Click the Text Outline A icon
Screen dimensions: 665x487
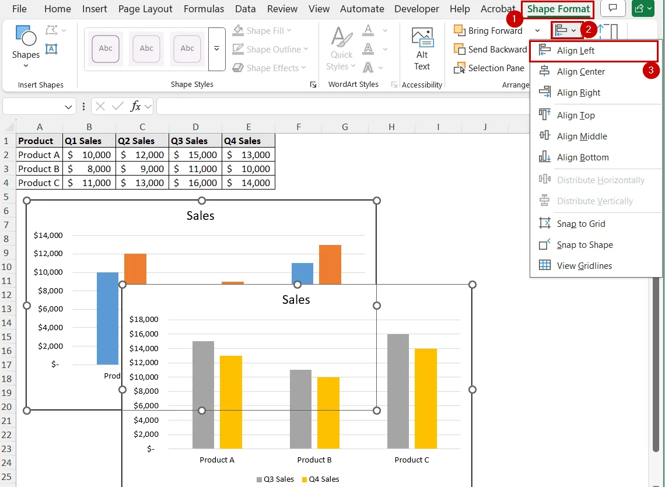(368, 49)
